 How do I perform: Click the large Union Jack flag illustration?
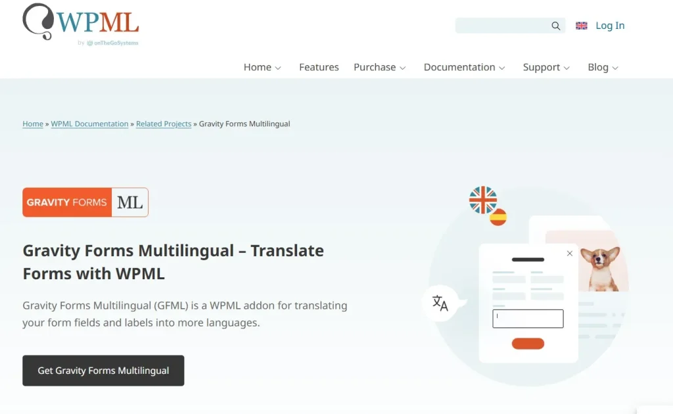[483, 200]
